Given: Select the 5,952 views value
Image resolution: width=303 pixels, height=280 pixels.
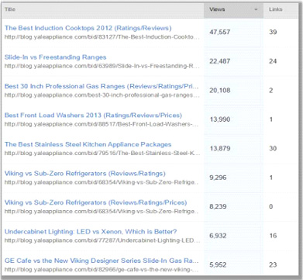Looking at the screenshot, I should [218, 264].
